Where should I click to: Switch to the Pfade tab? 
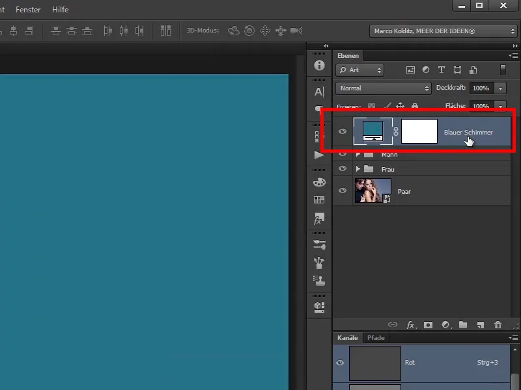376,337
